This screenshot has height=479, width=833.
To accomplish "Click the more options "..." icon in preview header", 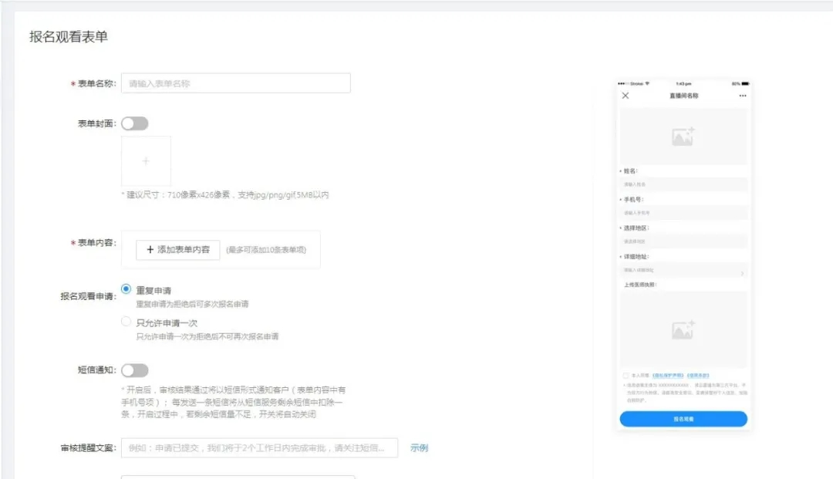I will [742, 95].
